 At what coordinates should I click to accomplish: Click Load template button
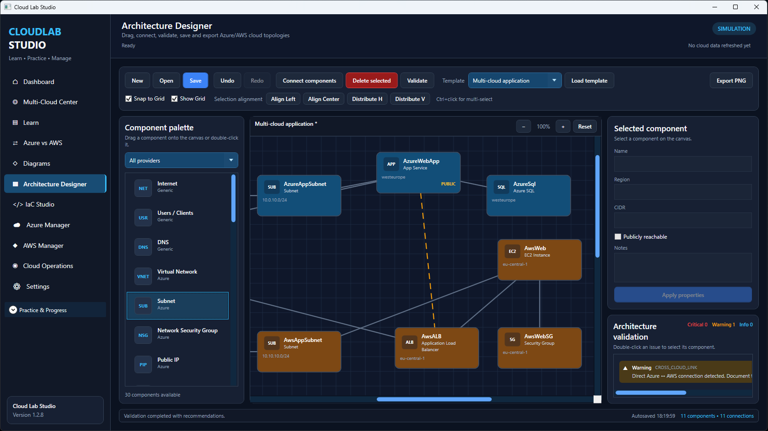(589, 80)
